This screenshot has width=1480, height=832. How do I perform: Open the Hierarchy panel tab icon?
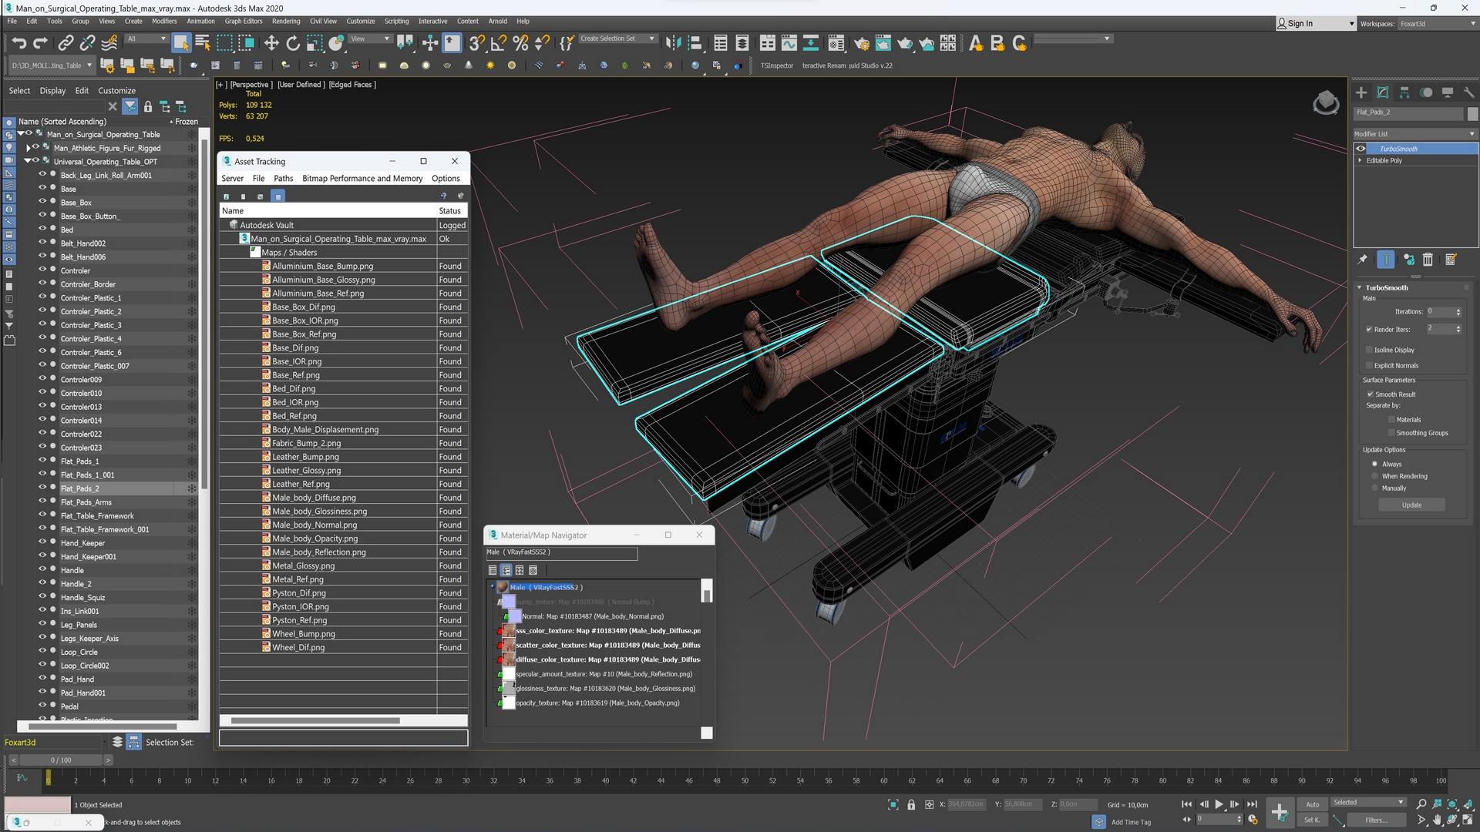point(1404,92)
